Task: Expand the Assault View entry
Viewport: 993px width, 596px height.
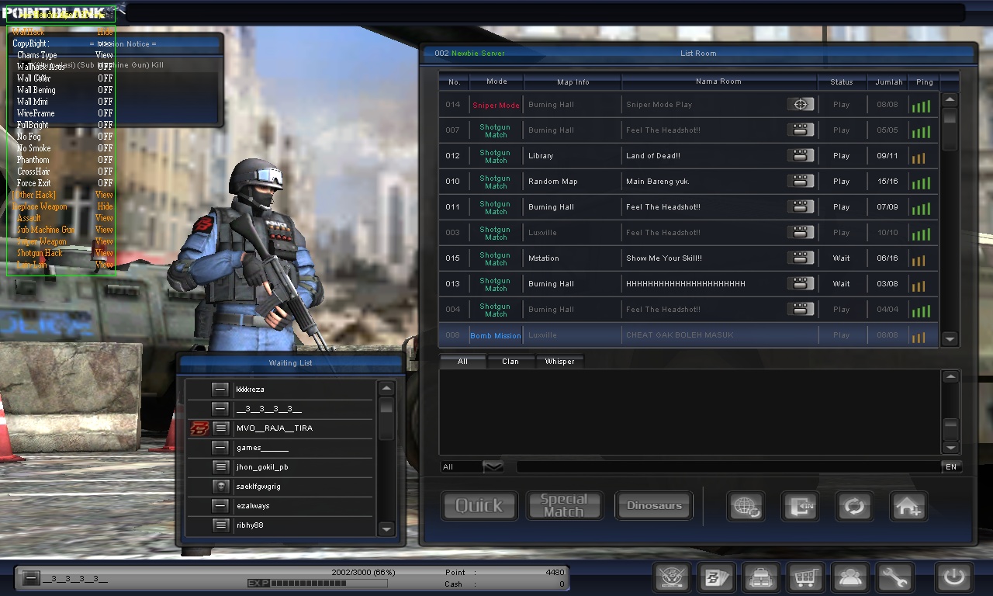Action: 104,218
